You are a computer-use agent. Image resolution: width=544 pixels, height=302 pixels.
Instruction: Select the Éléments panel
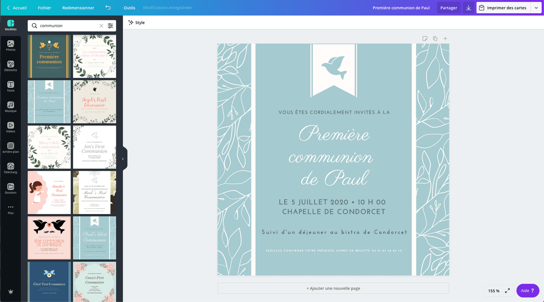(x=10, y=66)
